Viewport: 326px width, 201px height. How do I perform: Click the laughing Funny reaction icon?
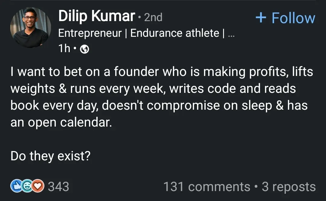click(27, 187)
